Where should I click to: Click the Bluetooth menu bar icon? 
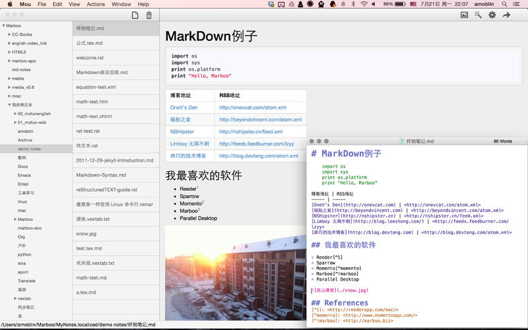coord(353,4)
